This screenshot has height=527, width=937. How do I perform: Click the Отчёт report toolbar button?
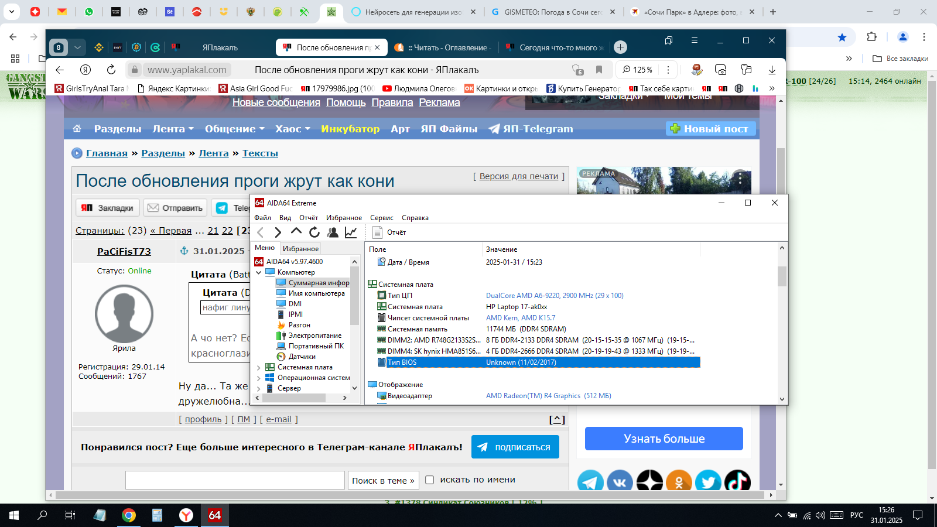pyautogui.click(x=389, y=232)
